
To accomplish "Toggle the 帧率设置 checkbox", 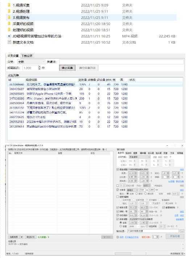I will click(118, 207).
